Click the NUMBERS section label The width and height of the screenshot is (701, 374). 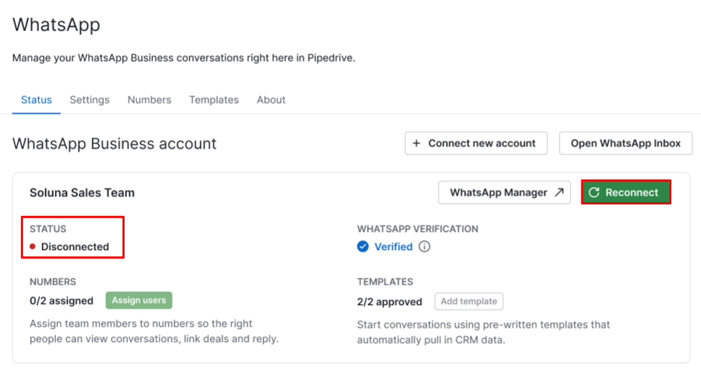[53, 282]
